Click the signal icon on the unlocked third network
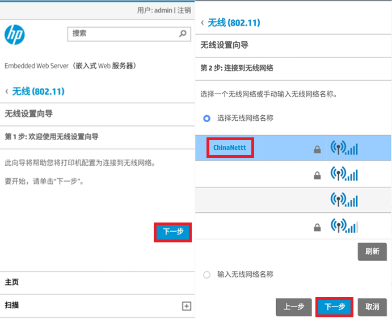The height and width of the screenshot is (319, 392). (344, 199)
